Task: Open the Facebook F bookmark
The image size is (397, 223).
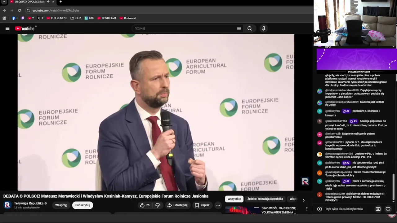Action: [x=15, y=18]
